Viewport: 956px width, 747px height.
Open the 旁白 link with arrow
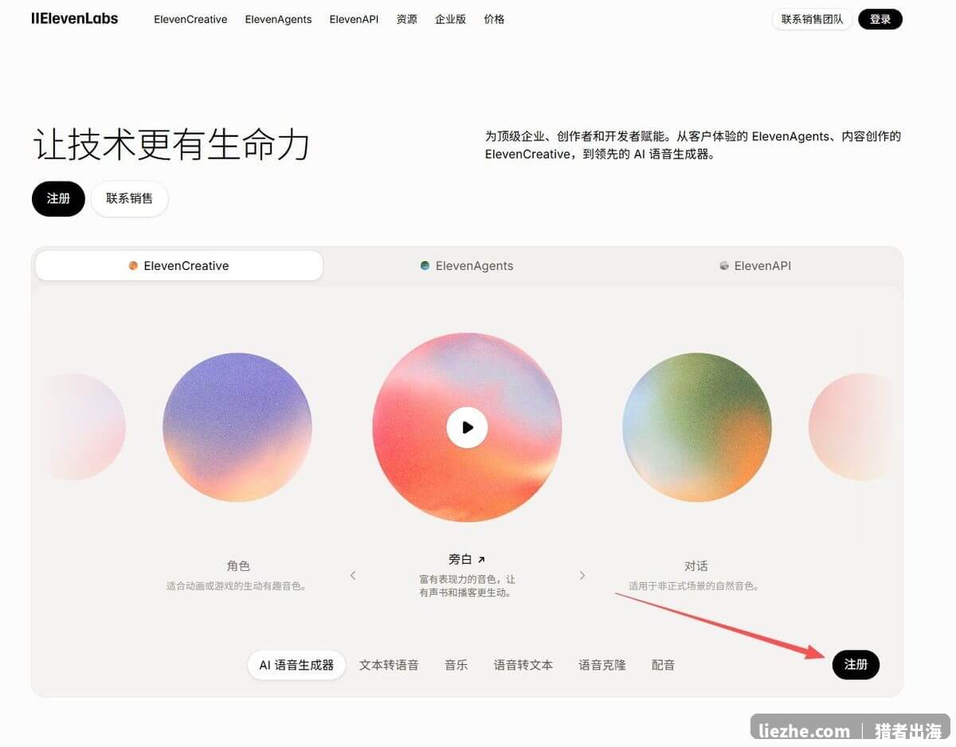point(467,560)
